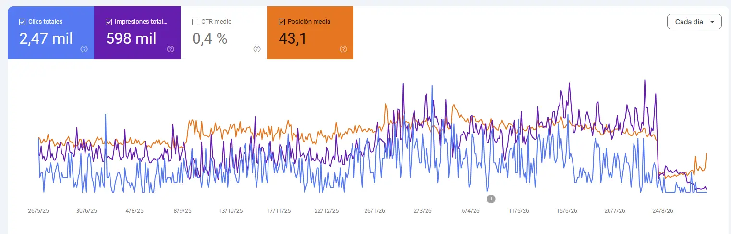Uncheck the Posición media checkbox
731x234 pixels.
[281, 22]
